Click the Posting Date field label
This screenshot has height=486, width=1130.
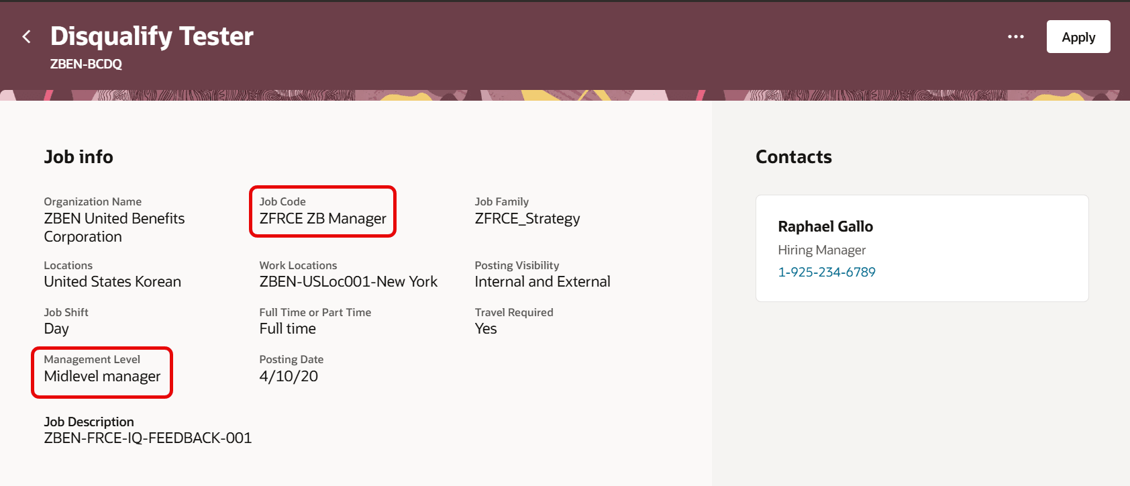tap(291, 359)
